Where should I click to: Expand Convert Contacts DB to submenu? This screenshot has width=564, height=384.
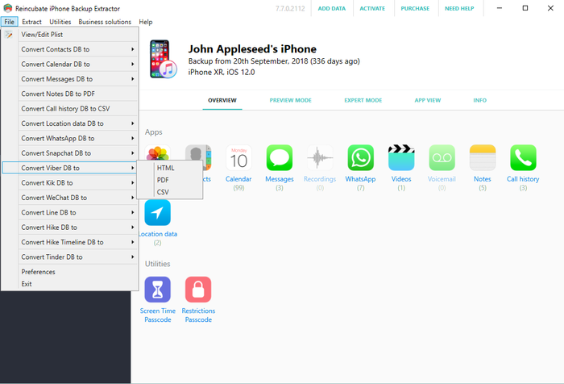(x=78, y=49)
